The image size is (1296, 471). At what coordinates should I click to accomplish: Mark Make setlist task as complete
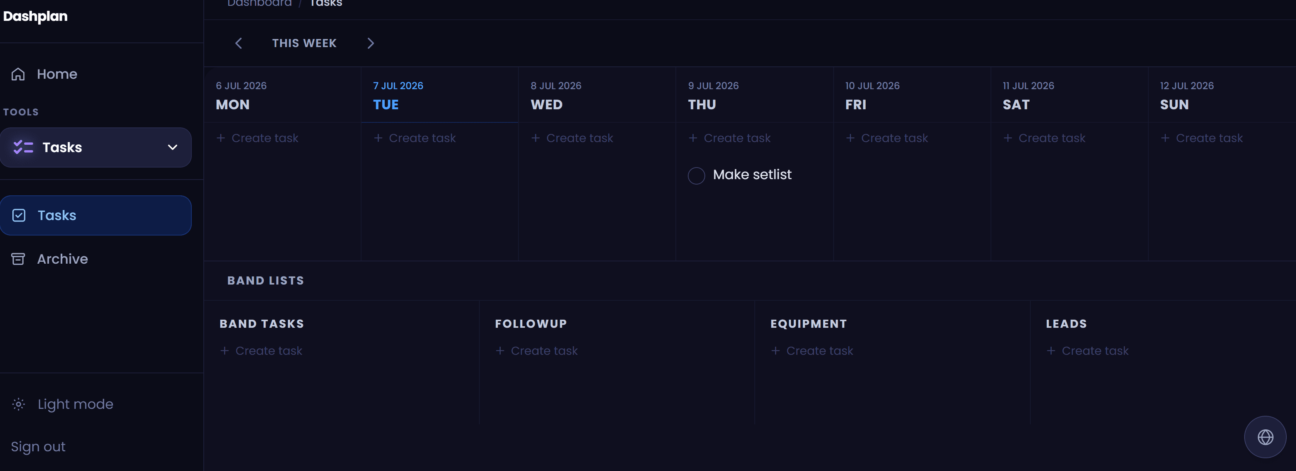[696, 175]
